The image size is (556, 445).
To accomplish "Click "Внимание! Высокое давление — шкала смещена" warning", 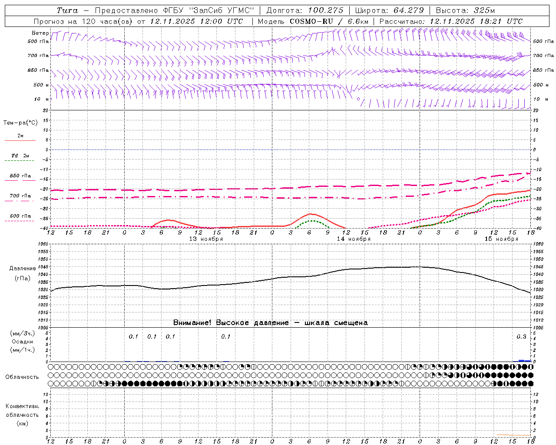I will (x=270, y=323).
